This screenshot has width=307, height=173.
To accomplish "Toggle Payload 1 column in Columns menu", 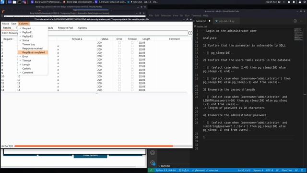I will [33, 32].
